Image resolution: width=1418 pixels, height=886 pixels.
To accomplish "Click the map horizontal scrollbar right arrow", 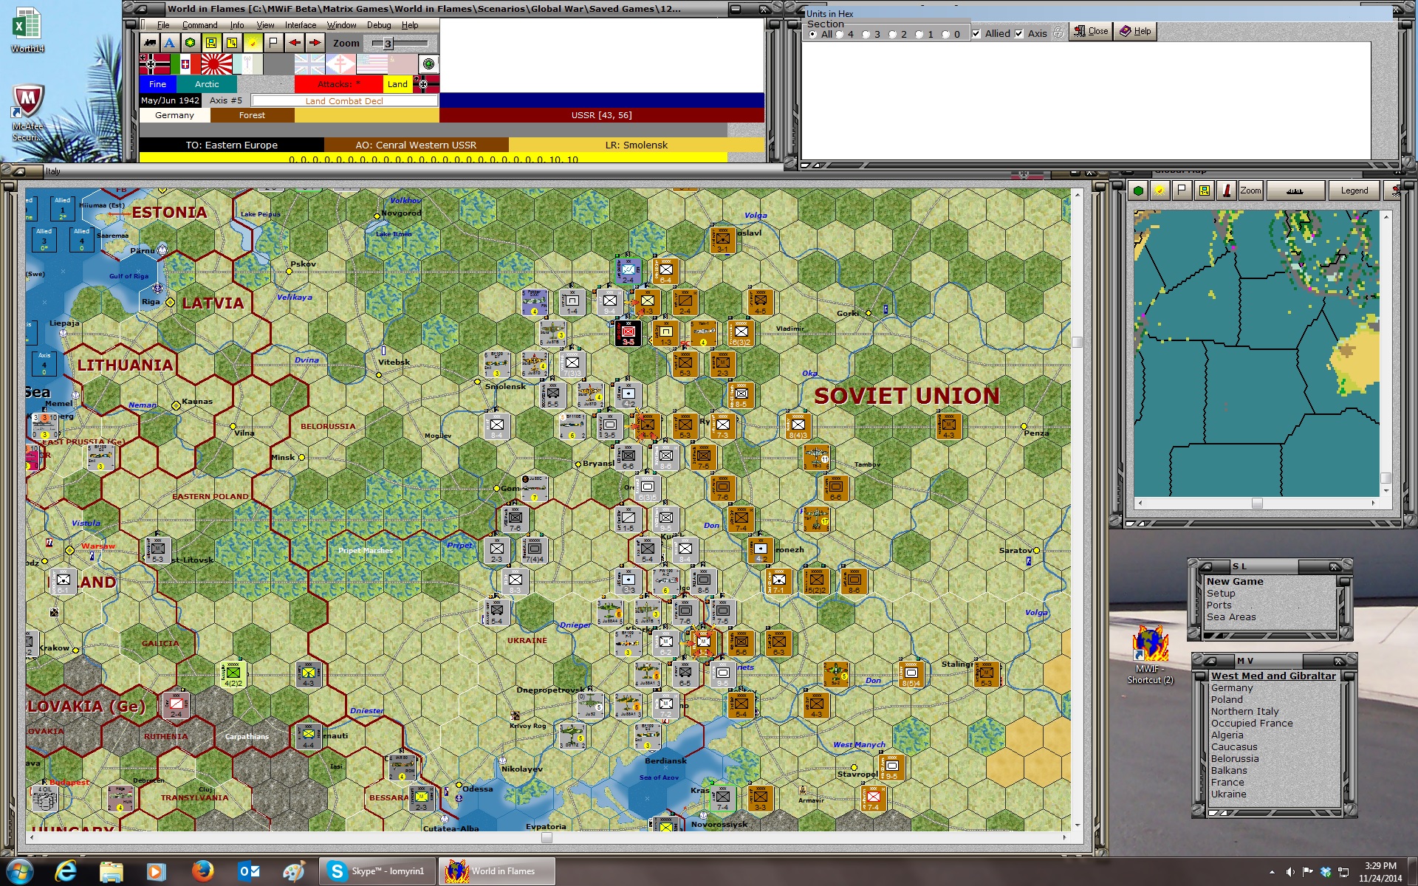I will [1064, 837].
